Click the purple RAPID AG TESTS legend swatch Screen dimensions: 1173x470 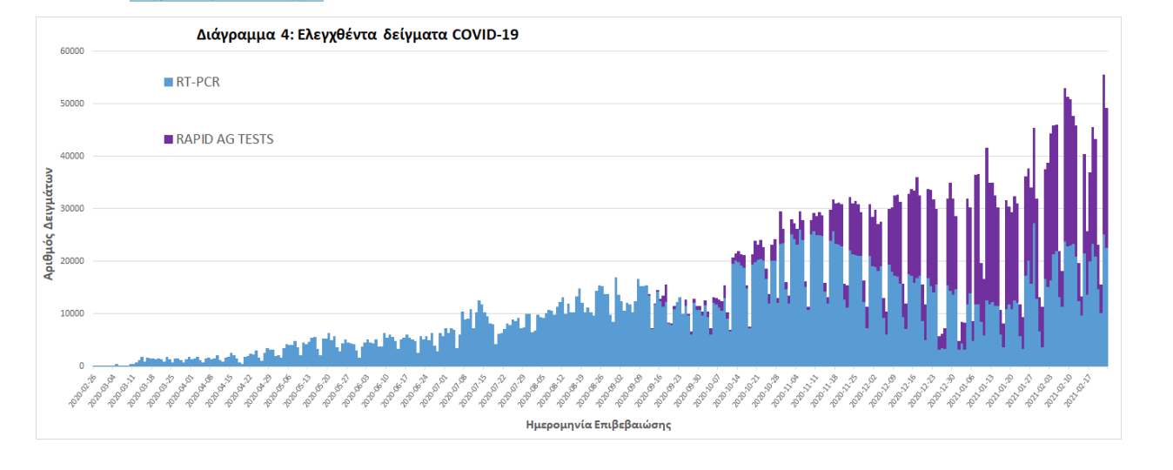[x=169, y=139]
